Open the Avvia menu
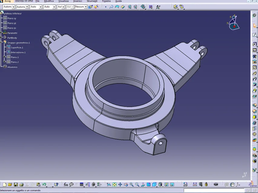This screenshot has width=258, height=193. [8, 1]
